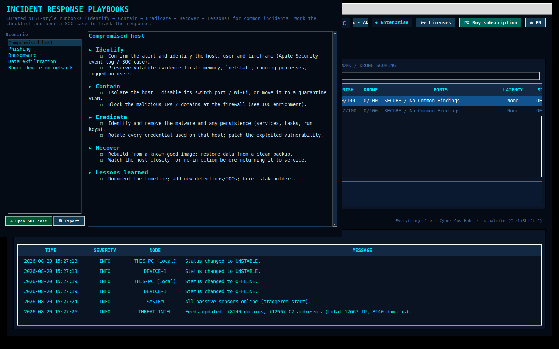Check 'Rebuild from a known-good image' item

[x=102, y=154]
